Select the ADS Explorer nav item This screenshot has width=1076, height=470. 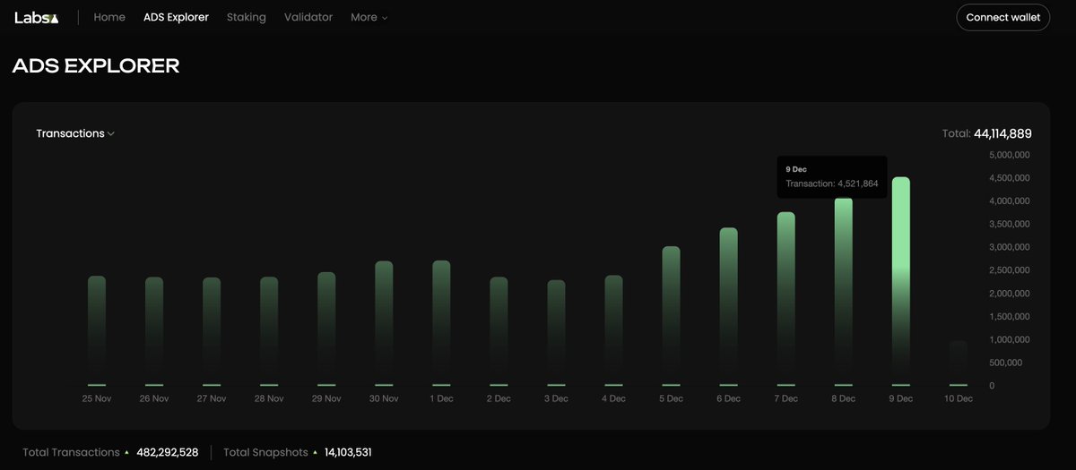click(176, 17)
